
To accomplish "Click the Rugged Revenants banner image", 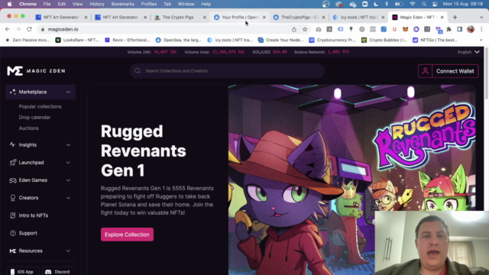I will (351, 180).
